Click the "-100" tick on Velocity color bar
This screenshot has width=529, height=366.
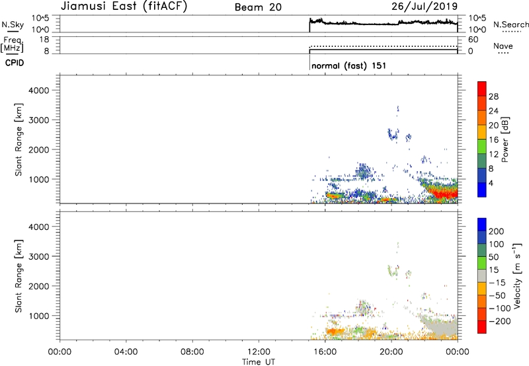pos(499,309)
